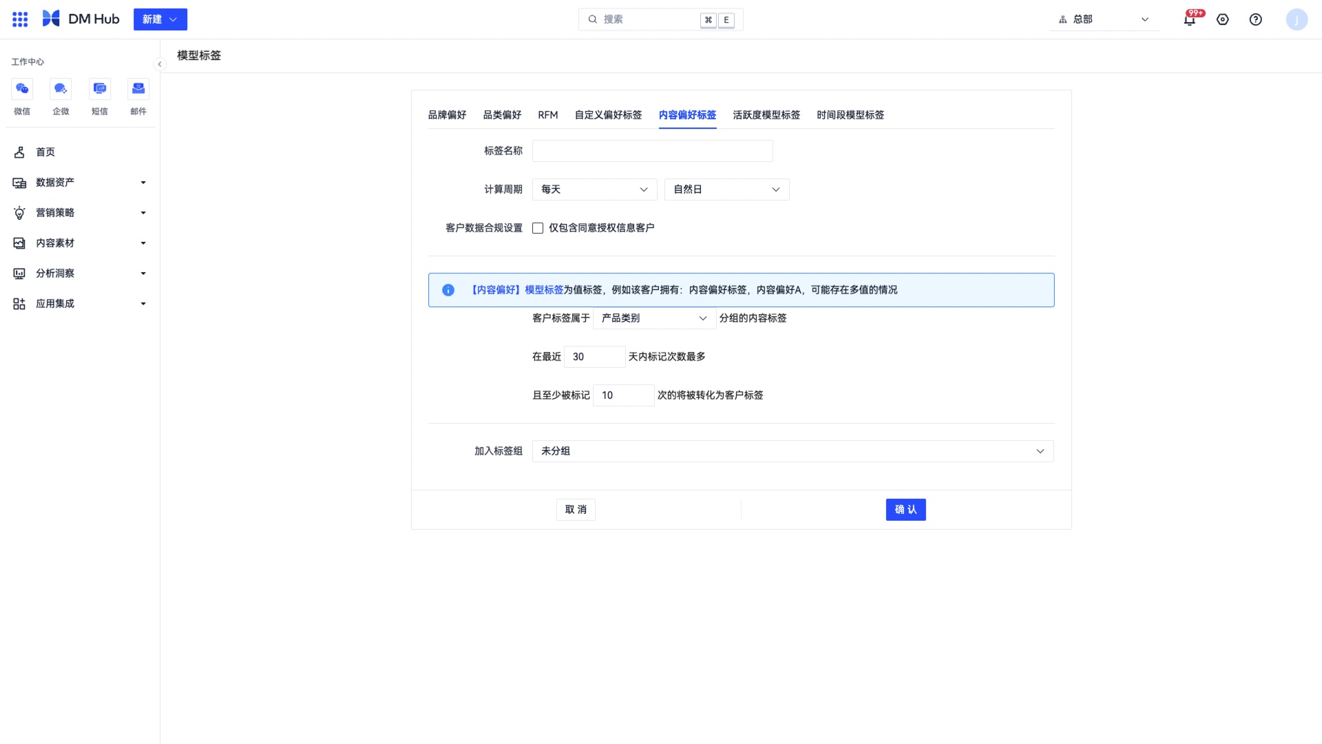
Task: Click the 30 days input field
Action: coord(595,357)
